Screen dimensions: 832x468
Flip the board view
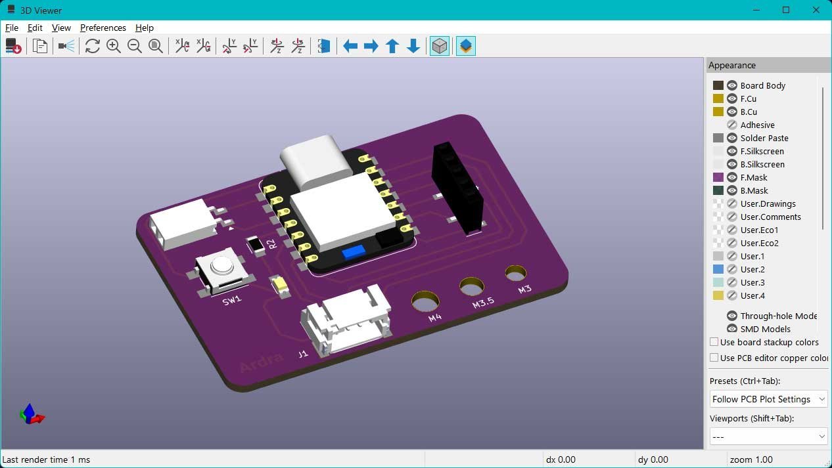(x=323, y=46)
